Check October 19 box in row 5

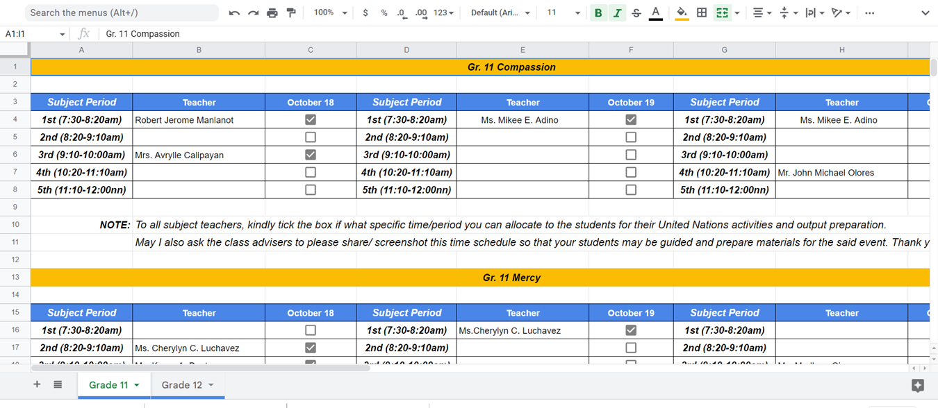click(631, 137)
